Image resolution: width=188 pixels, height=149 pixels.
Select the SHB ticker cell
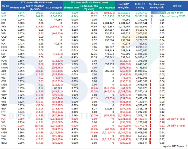4,16
